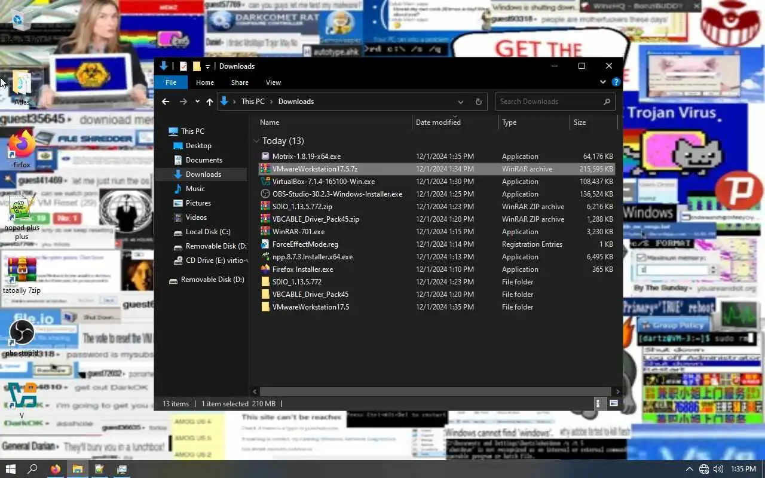Click the New folder quick access icon
The width and height of the screenshot is (765, 478).
[x=196, y=66]
